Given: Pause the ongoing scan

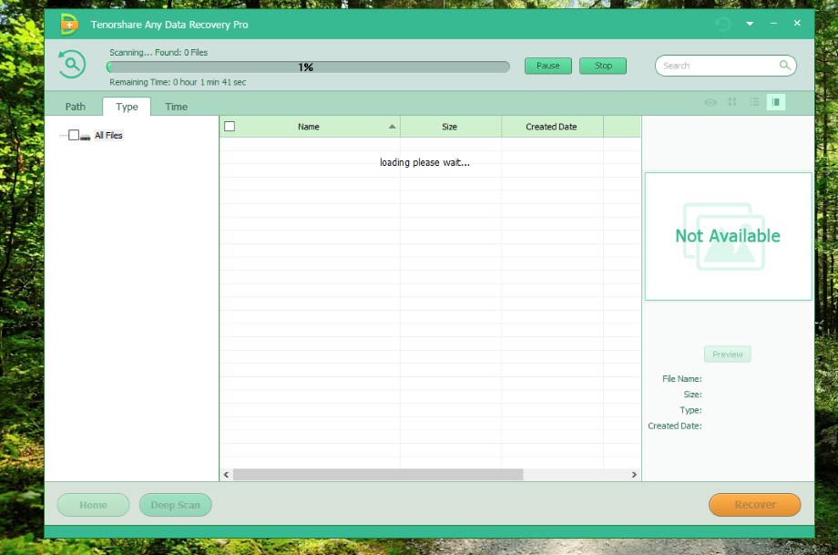Looking at the screenshot, I should point(548,66).
